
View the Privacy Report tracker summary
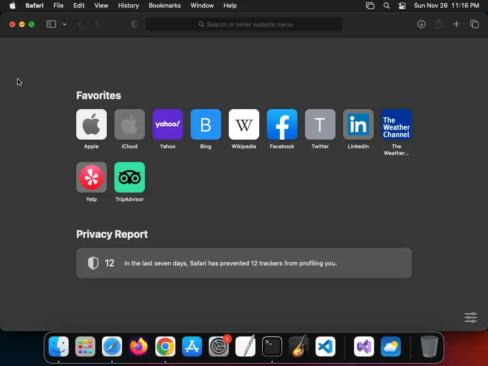(244, 263)
